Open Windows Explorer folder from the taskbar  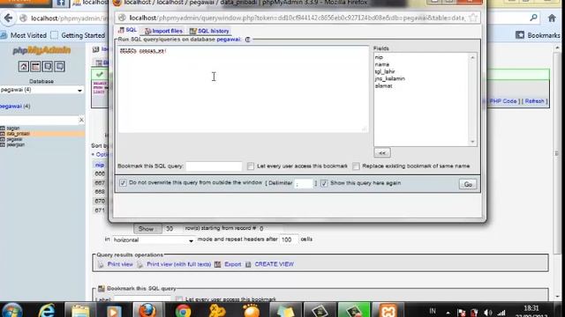coord(80,311)
